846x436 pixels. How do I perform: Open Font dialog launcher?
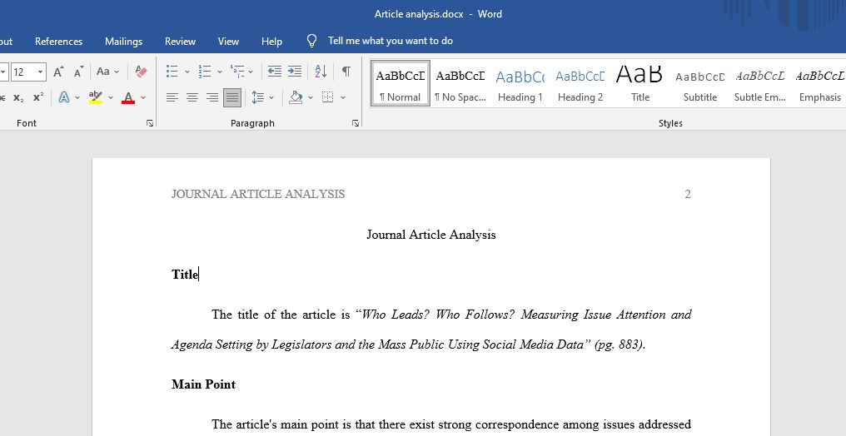[x=149, y=123]
